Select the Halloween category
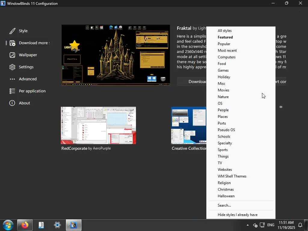The image size is (308, 231). point(241,196)
